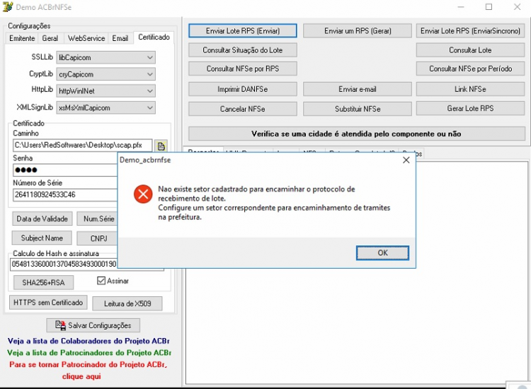Click HTTPS sem Certificado button
The height and width of the screenshot is (389, 531).
pyautogui.click(x=48, y=303)
